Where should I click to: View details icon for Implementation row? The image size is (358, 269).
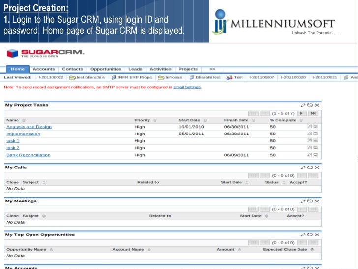(316, 134)
